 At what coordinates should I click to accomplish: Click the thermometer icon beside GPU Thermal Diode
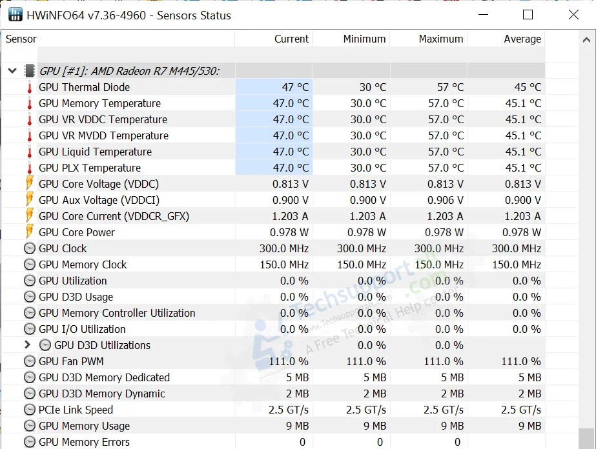pos(29,87)
